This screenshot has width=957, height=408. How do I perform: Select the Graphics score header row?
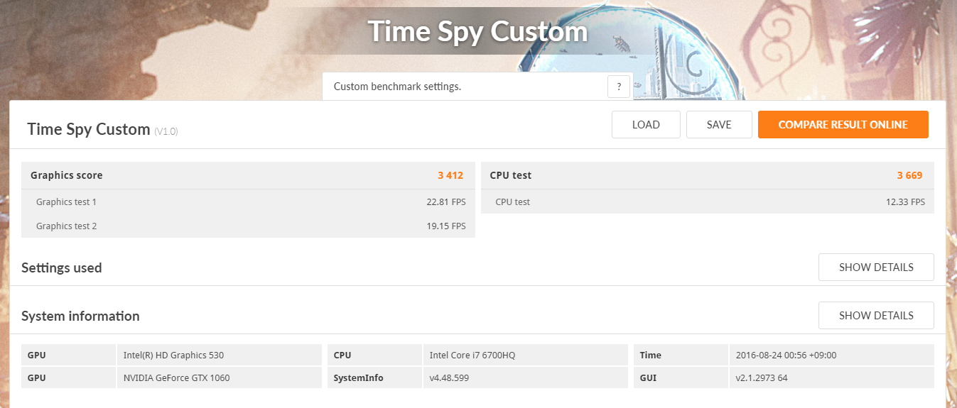click(248, 175)
